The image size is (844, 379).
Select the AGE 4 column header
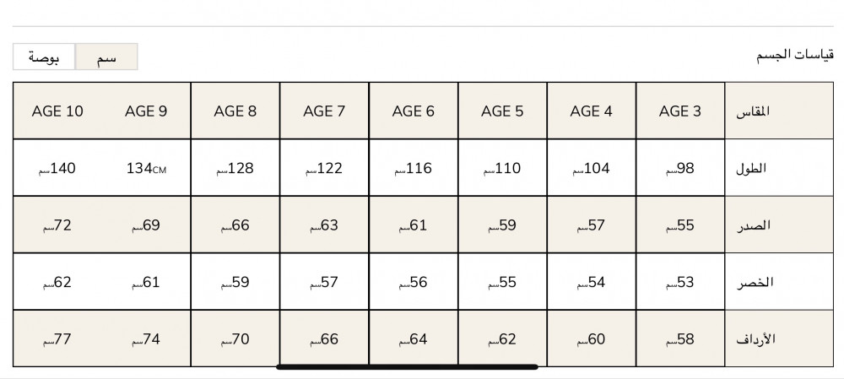592,111
